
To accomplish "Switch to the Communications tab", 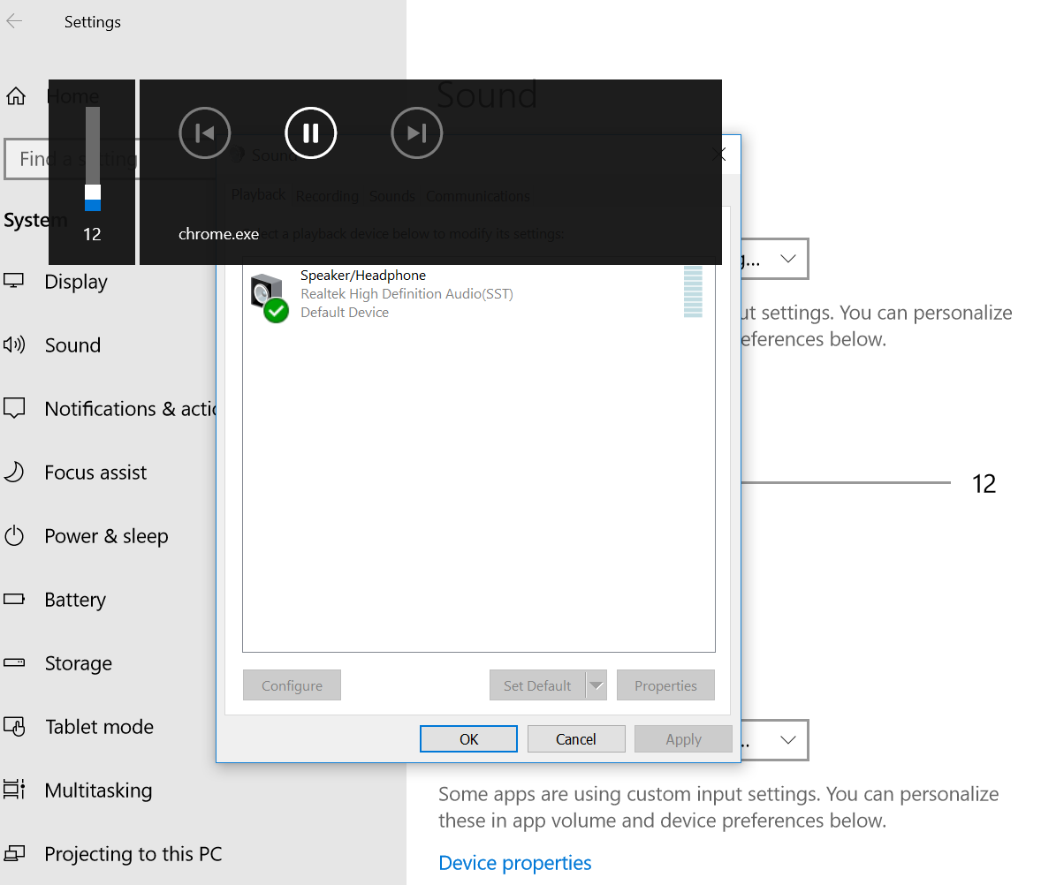I will [x=478, y=196].
